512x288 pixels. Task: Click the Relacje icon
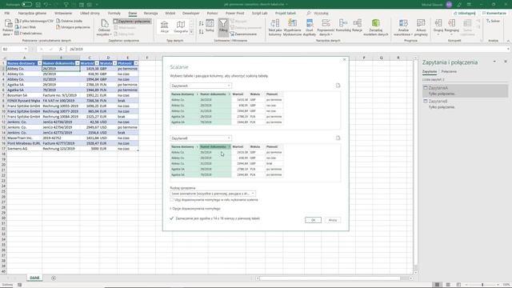(x=358, y=26)
